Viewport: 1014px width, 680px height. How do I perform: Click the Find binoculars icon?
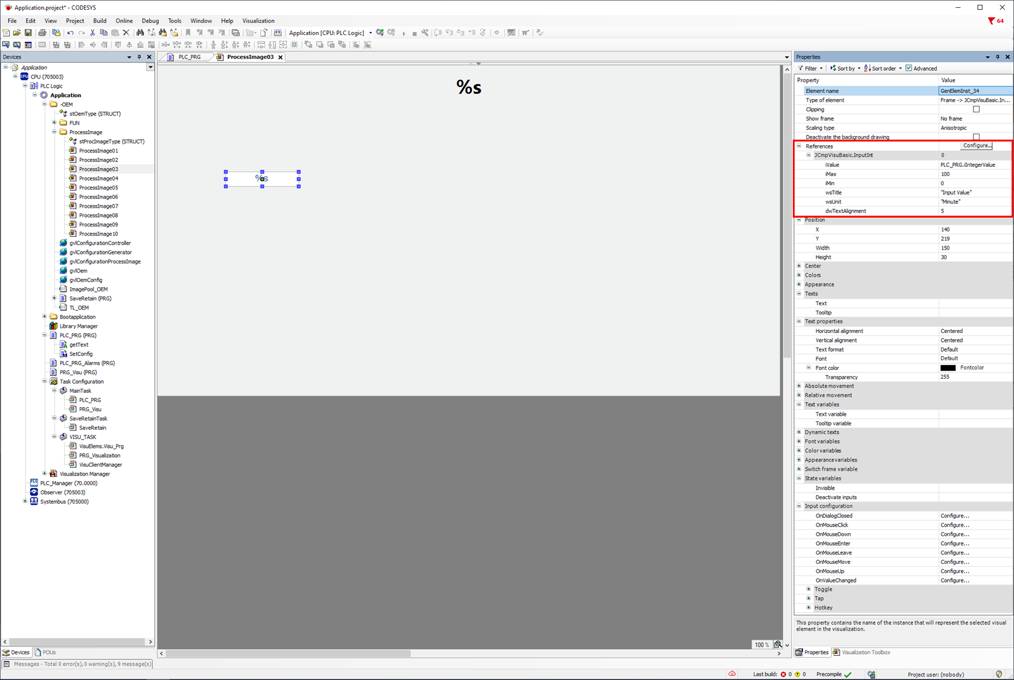click(140, 33)
